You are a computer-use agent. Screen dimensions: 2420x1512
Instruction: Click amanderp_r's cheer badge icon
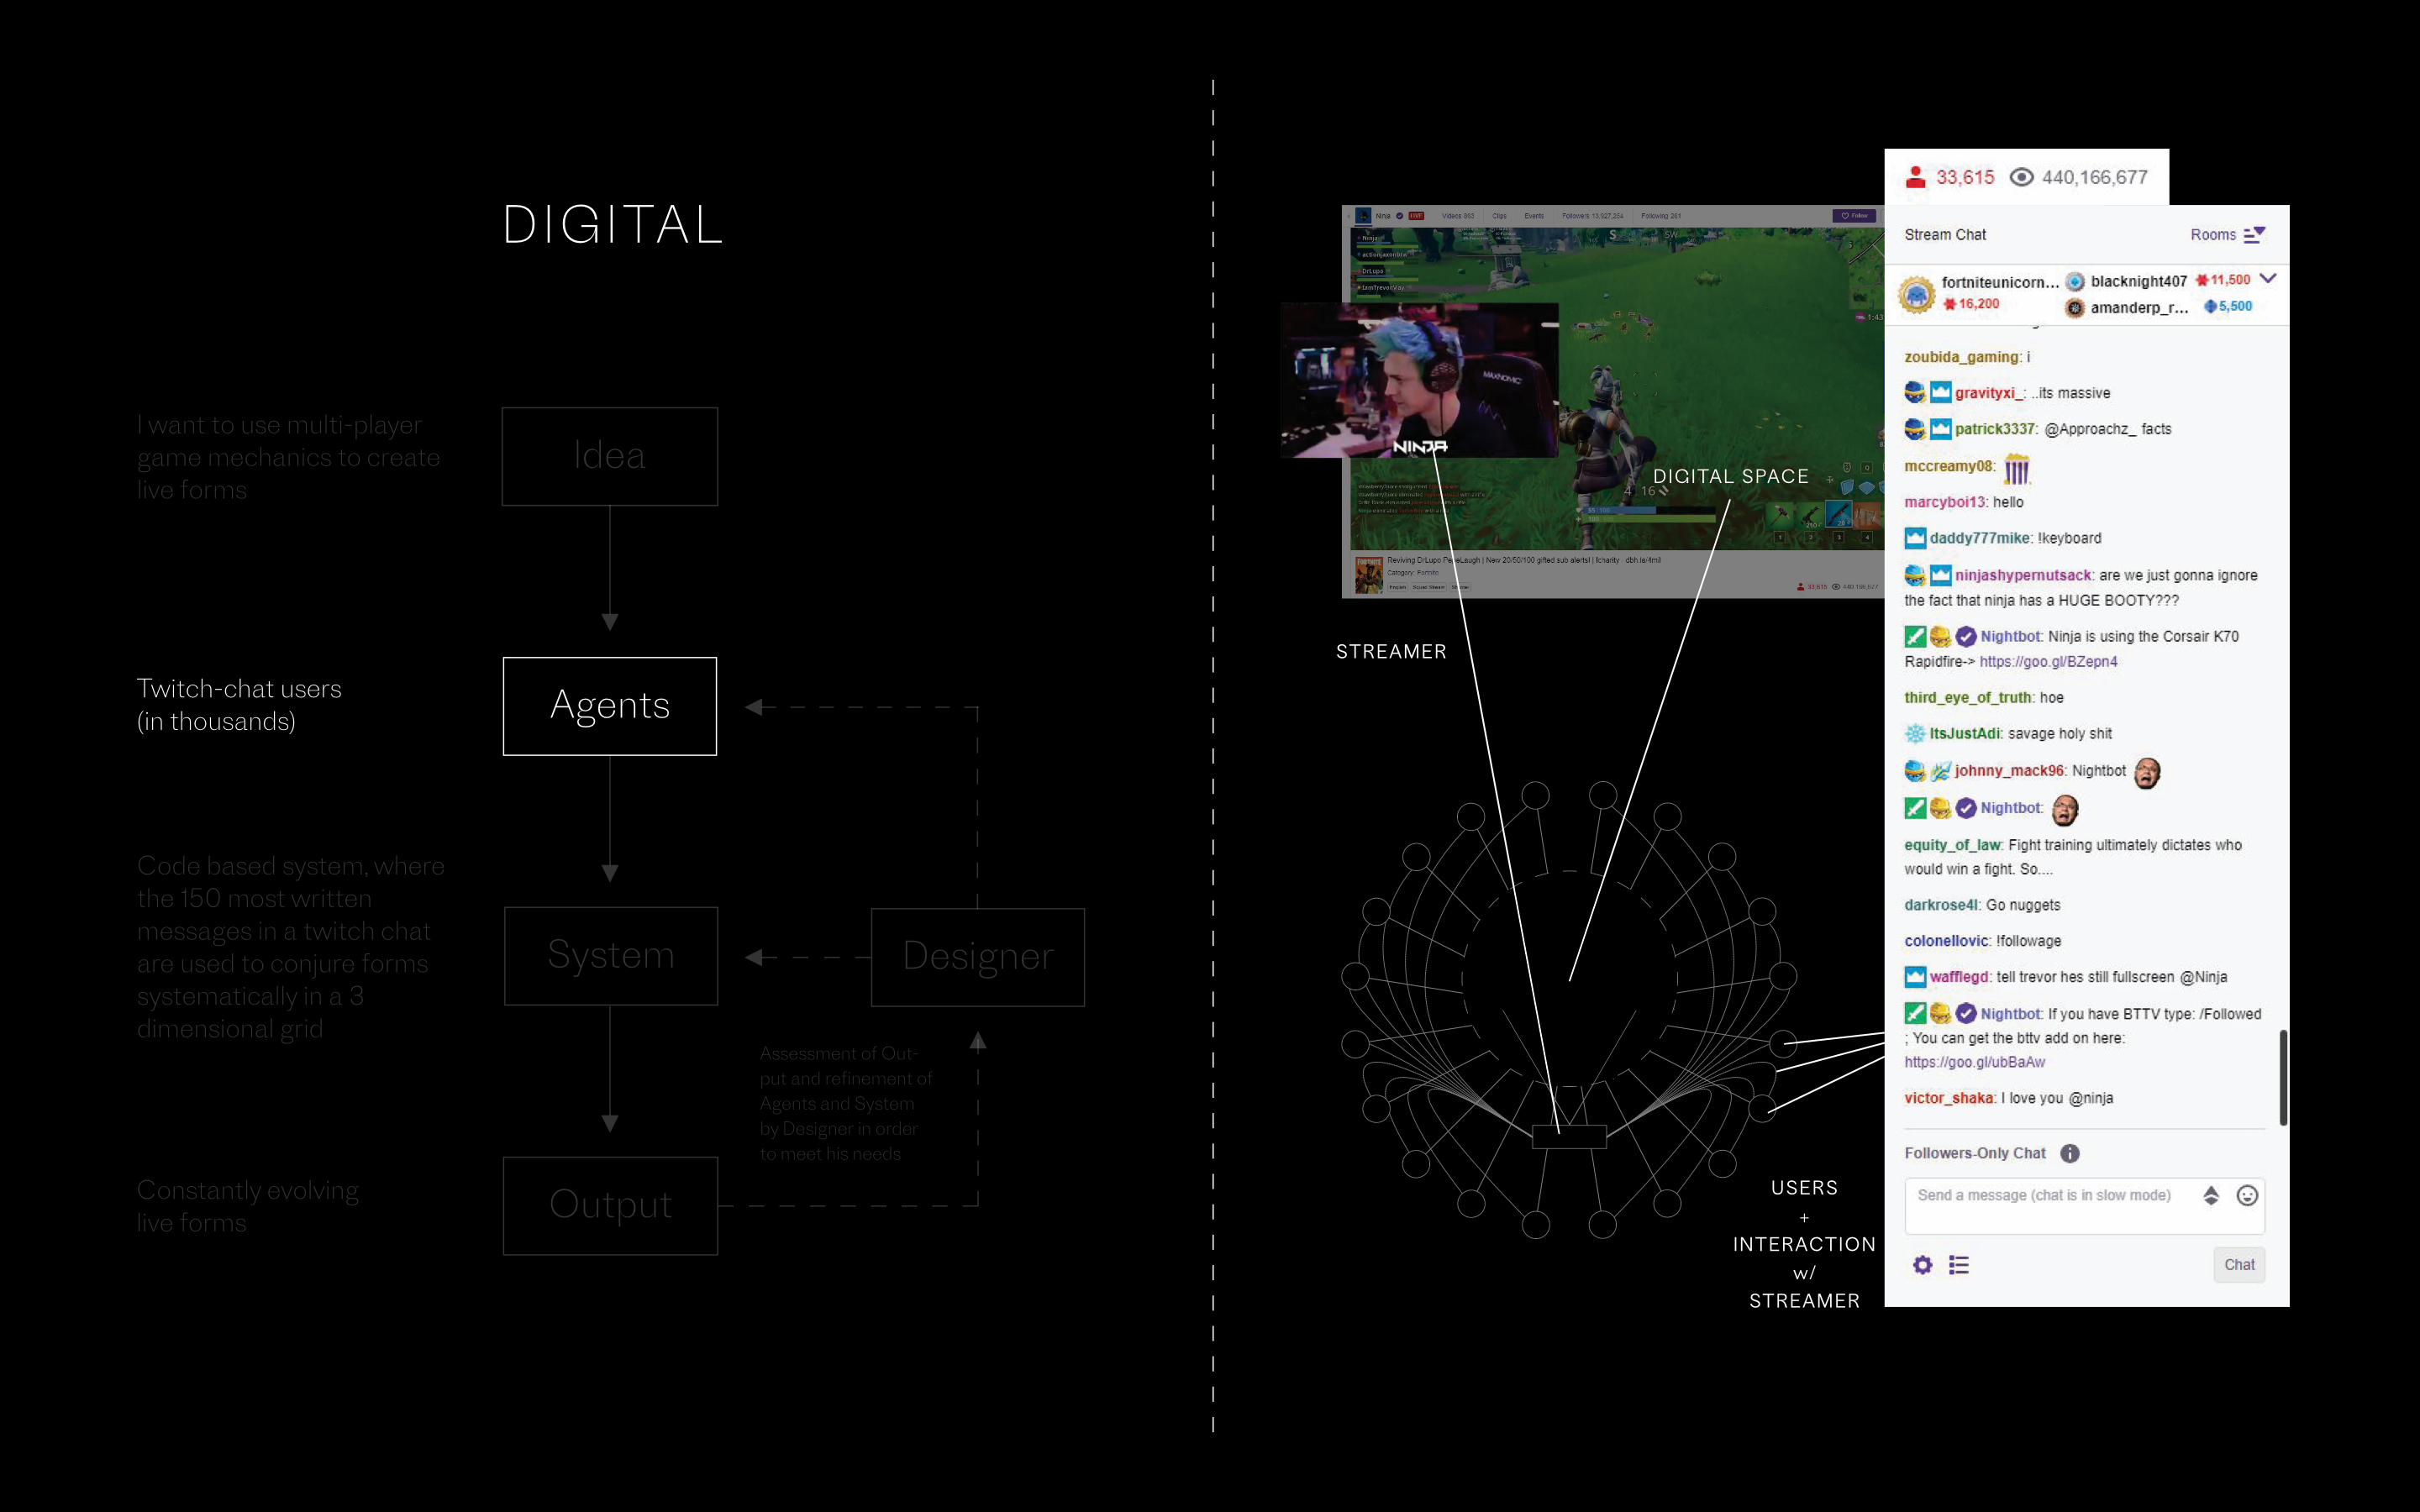(2075, 308)
